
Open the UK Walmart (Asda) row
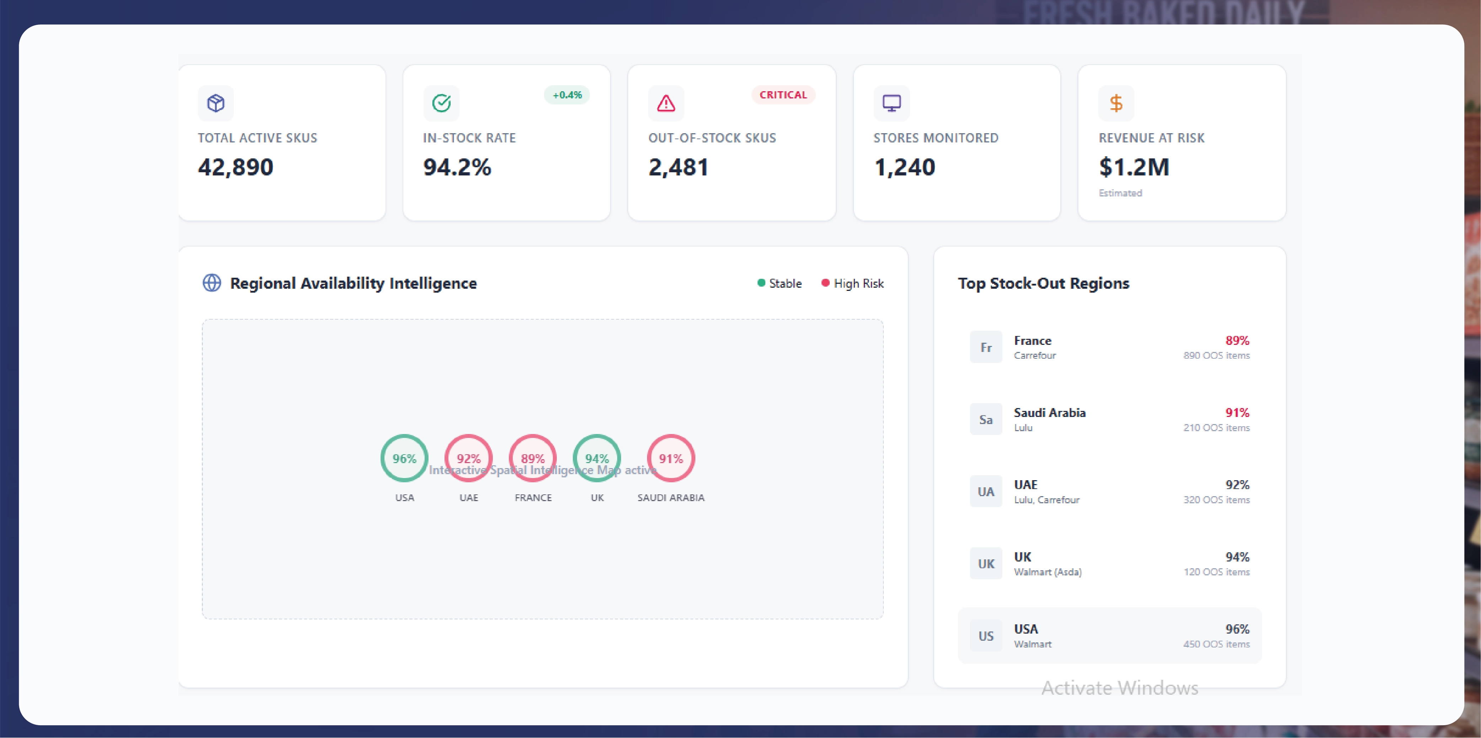[1109, 564]
